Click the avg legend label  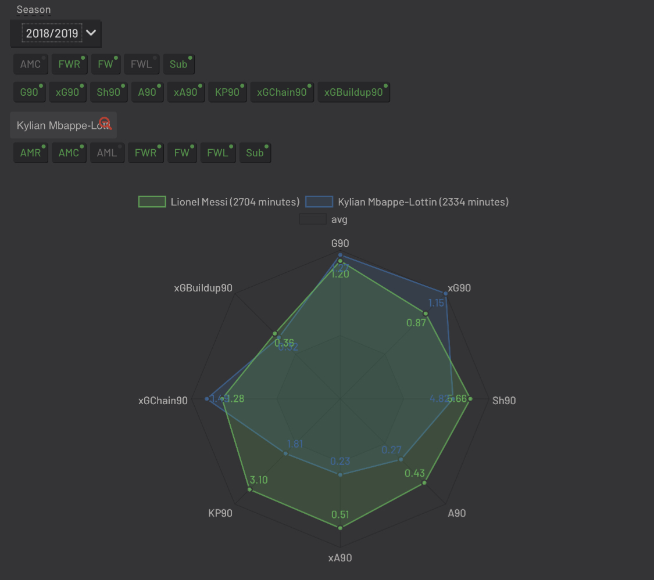pos(339,219)
